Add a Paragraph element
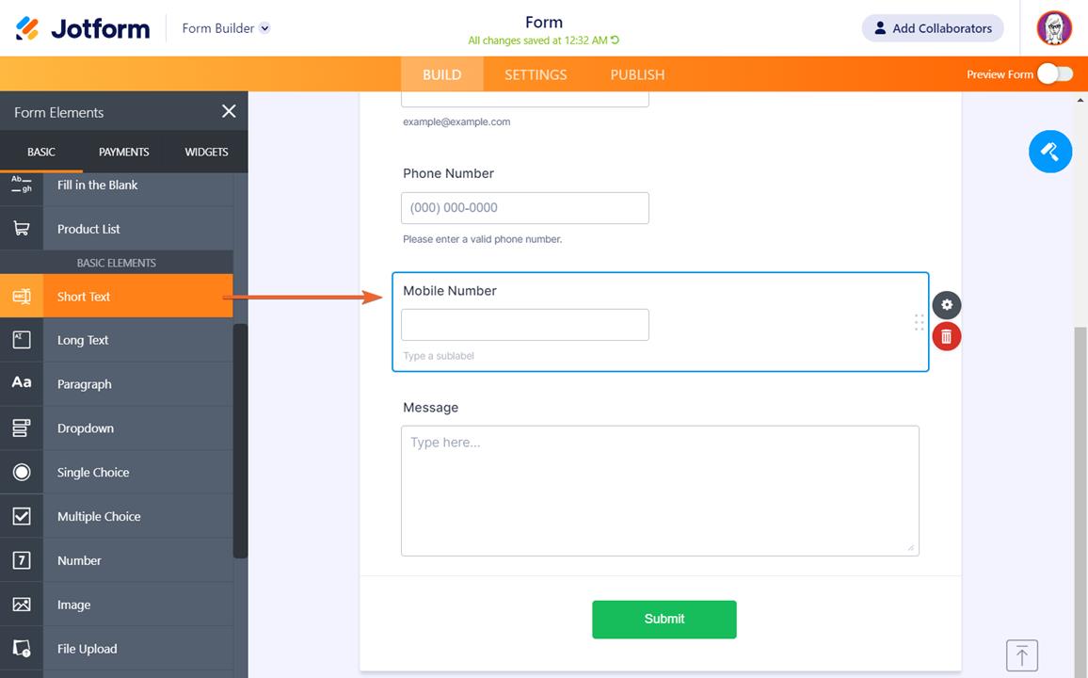Viewport: 1088px width, 678px height. tap(117, 384)
